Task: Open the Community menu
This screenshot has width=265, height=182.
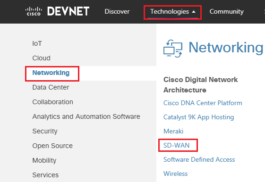Action: [226, 11]
